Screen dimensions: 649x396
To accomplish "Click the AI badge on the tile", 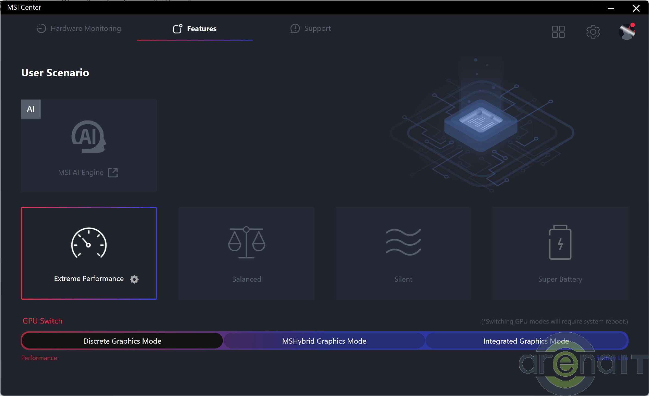I will (31, 109).
